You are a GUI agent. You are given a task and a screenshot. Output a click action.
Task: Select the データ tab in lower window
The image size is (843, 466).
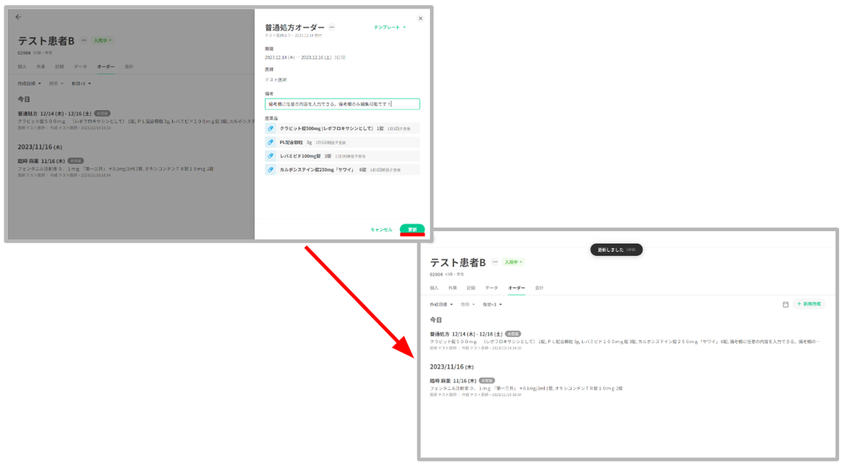tap(491, 288)
